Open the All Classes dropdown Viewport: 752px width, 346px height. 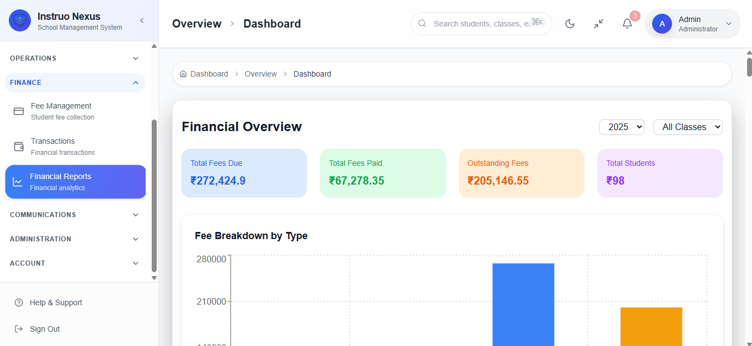[688, 127]
